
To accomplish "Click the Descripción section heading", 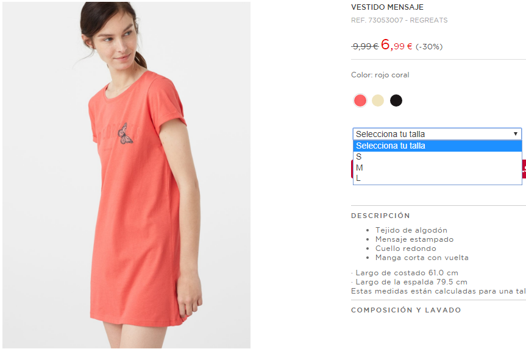I will 380,216.
